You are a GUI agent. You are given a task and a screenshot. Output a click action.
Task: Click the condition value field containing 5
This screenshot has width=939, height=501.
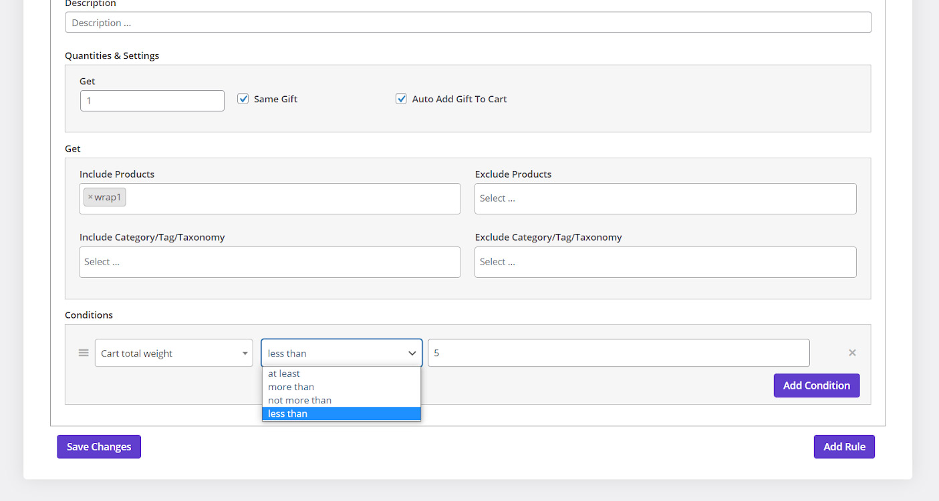click(618, 353)
